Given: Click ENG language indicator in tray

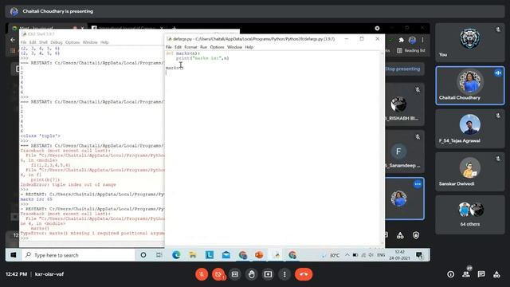Looking at the screenshot, I should pyautogui.click(x=381, y=255).
